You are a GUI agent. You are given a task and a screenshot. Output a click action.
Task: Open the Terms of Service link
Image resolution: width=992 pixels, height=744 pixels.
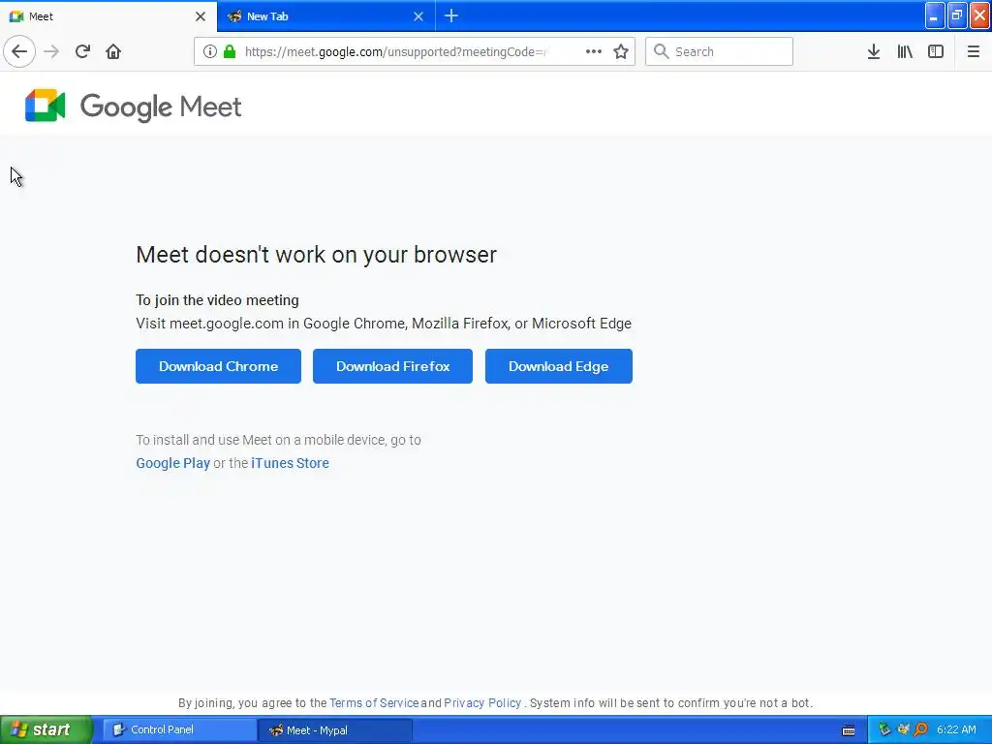374,703
